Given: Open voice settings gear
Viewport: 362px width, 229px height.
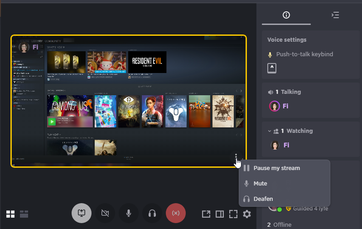Looking at the screenshot, I should point(247,214).
